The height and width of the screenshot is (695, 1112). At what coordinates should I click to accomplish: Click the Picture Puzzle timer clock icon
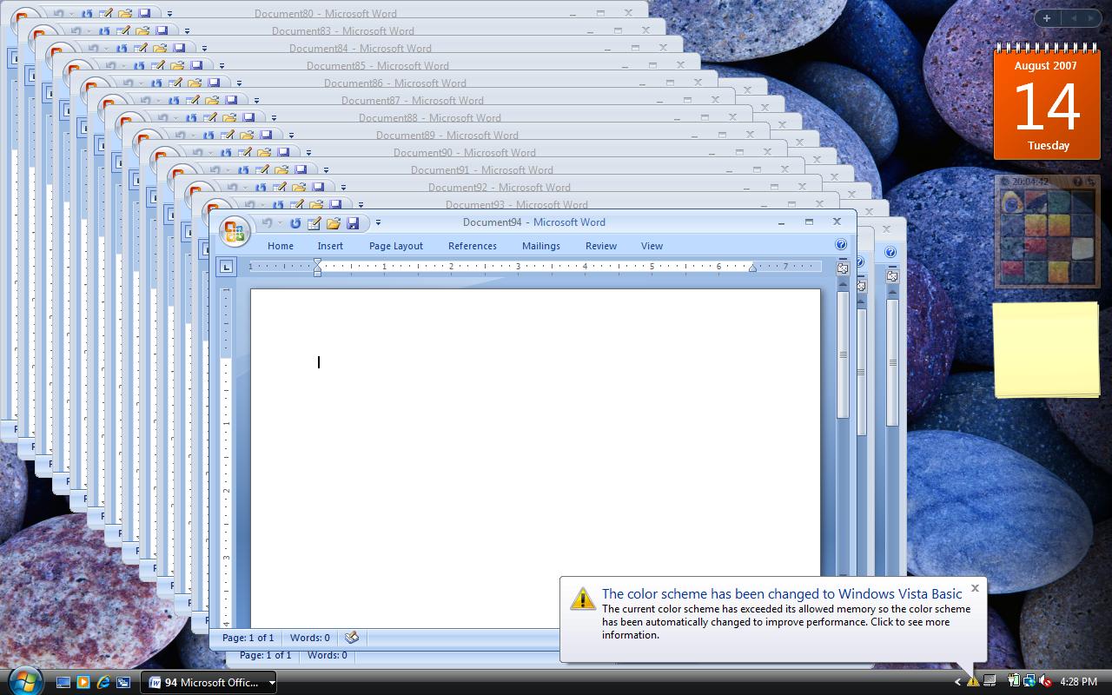[x=1006, y=182]
